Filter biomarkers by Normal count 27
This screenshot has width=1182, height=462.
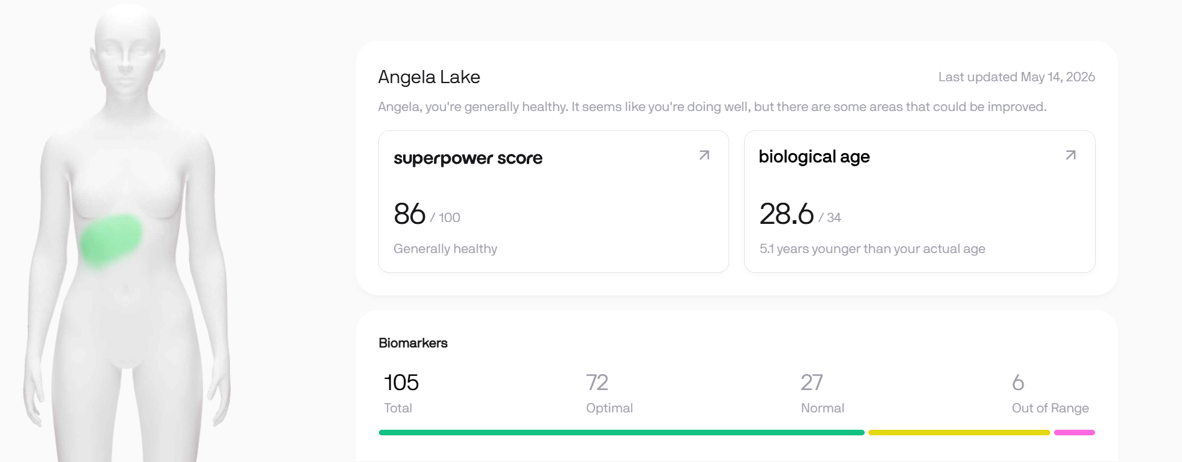click(x=822, y=393)
